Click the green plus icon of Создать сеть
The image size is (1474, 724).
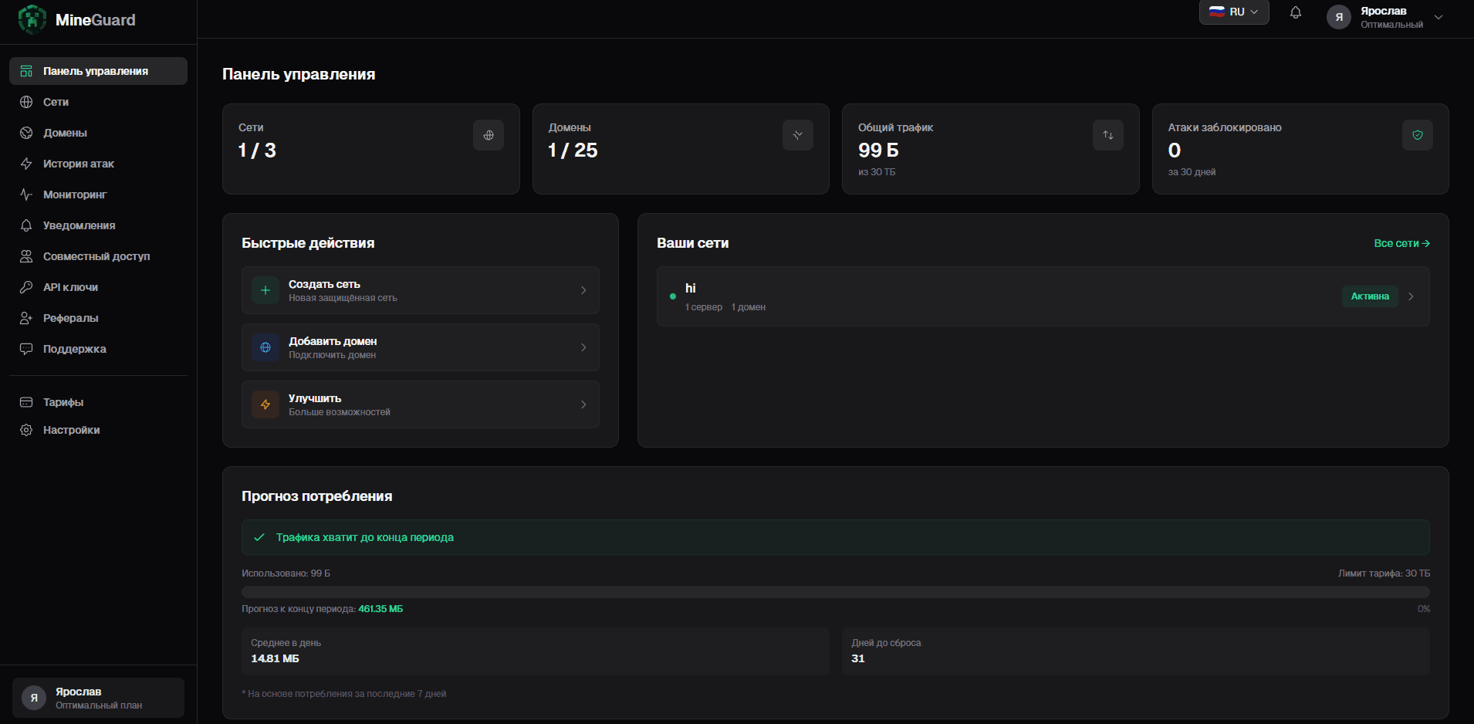pyautogui.click(x=265, y=290)
